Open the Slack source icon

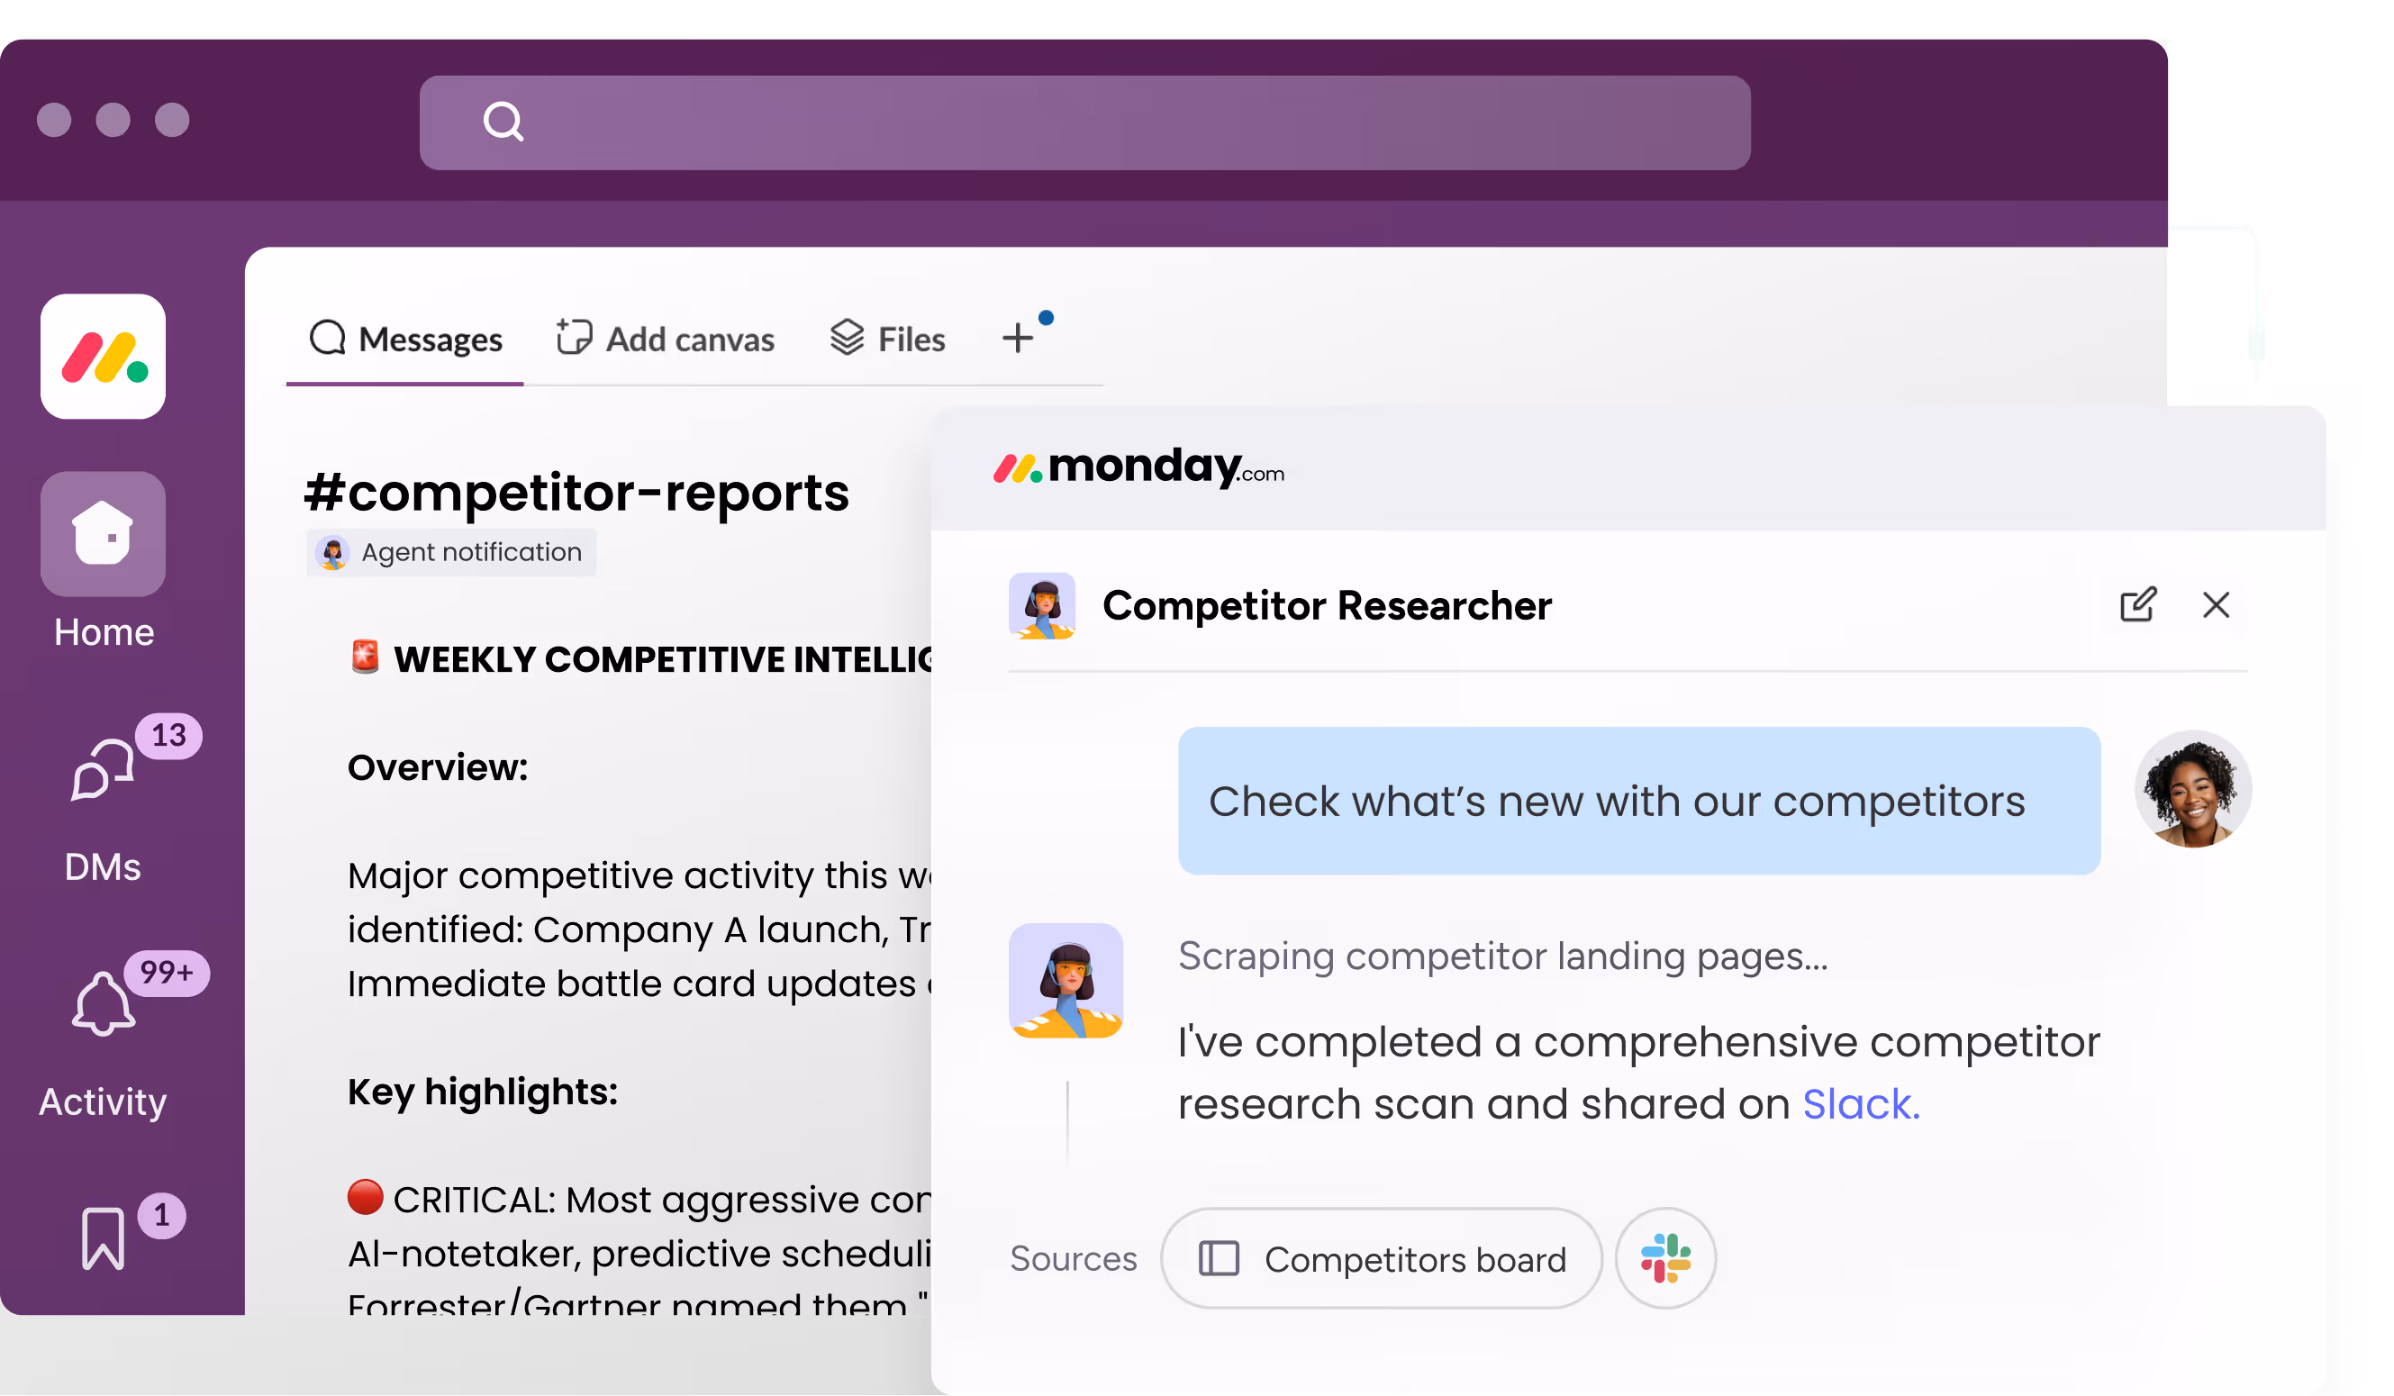point(1666,1259)
